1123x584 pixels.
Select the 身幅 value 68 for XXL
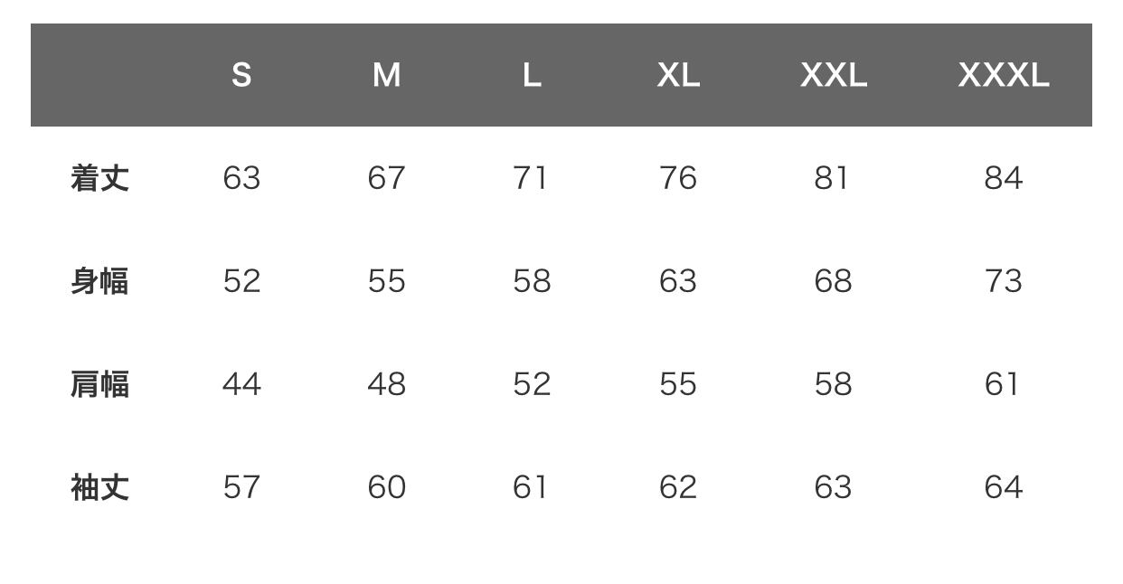[833, 281]
